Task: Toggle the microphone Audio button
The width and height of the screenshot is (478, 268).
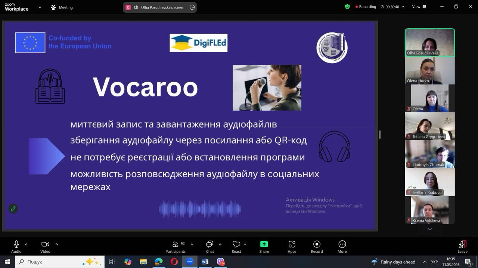Action: (x=16, y=246)
